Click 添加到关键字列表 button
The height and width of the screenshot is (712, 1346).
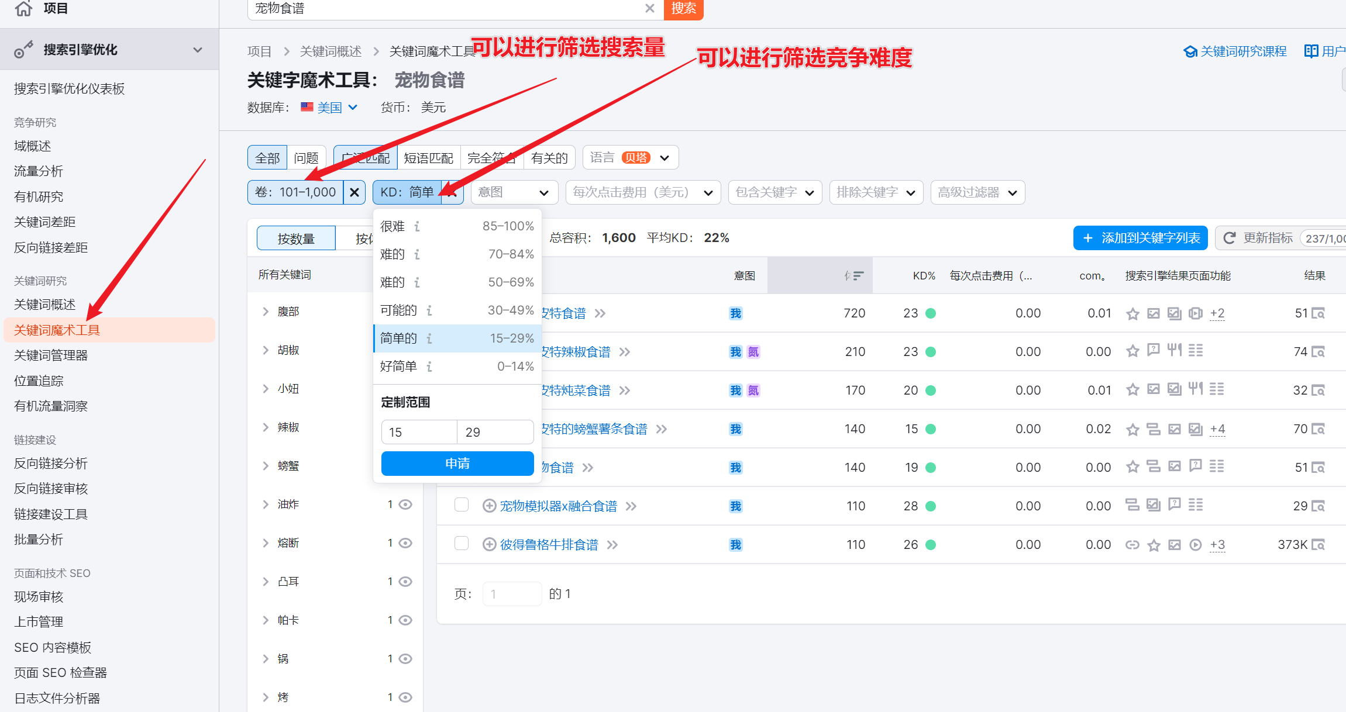point(1140,238)
